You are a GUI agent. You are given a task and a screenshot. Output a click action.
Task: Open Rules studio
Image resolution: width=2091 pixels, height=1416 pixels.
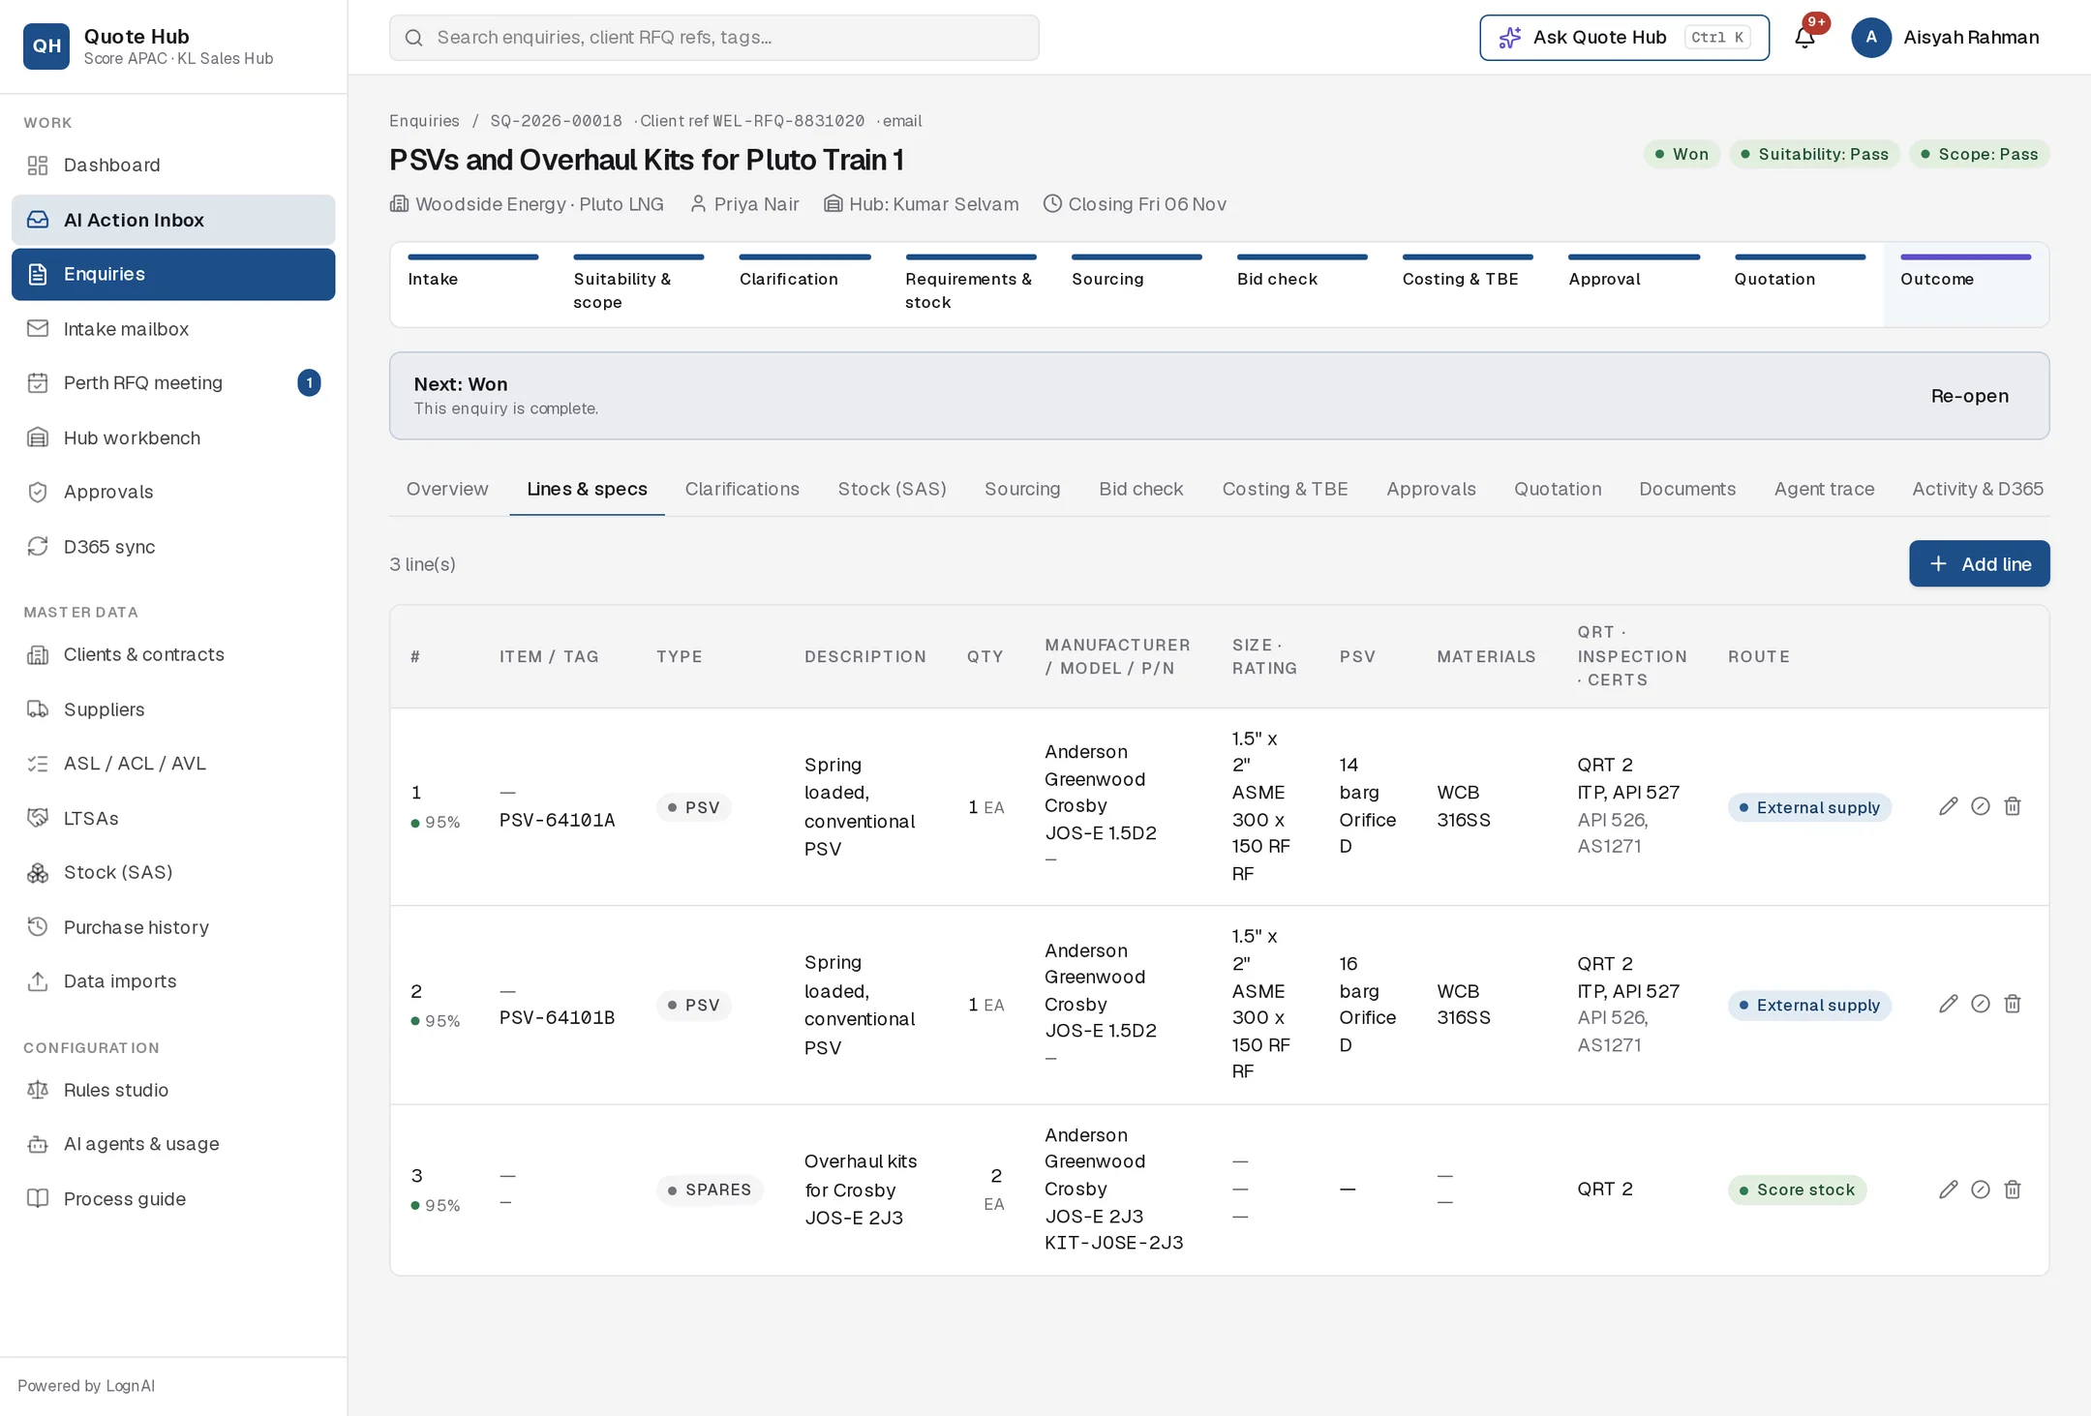173,1090
